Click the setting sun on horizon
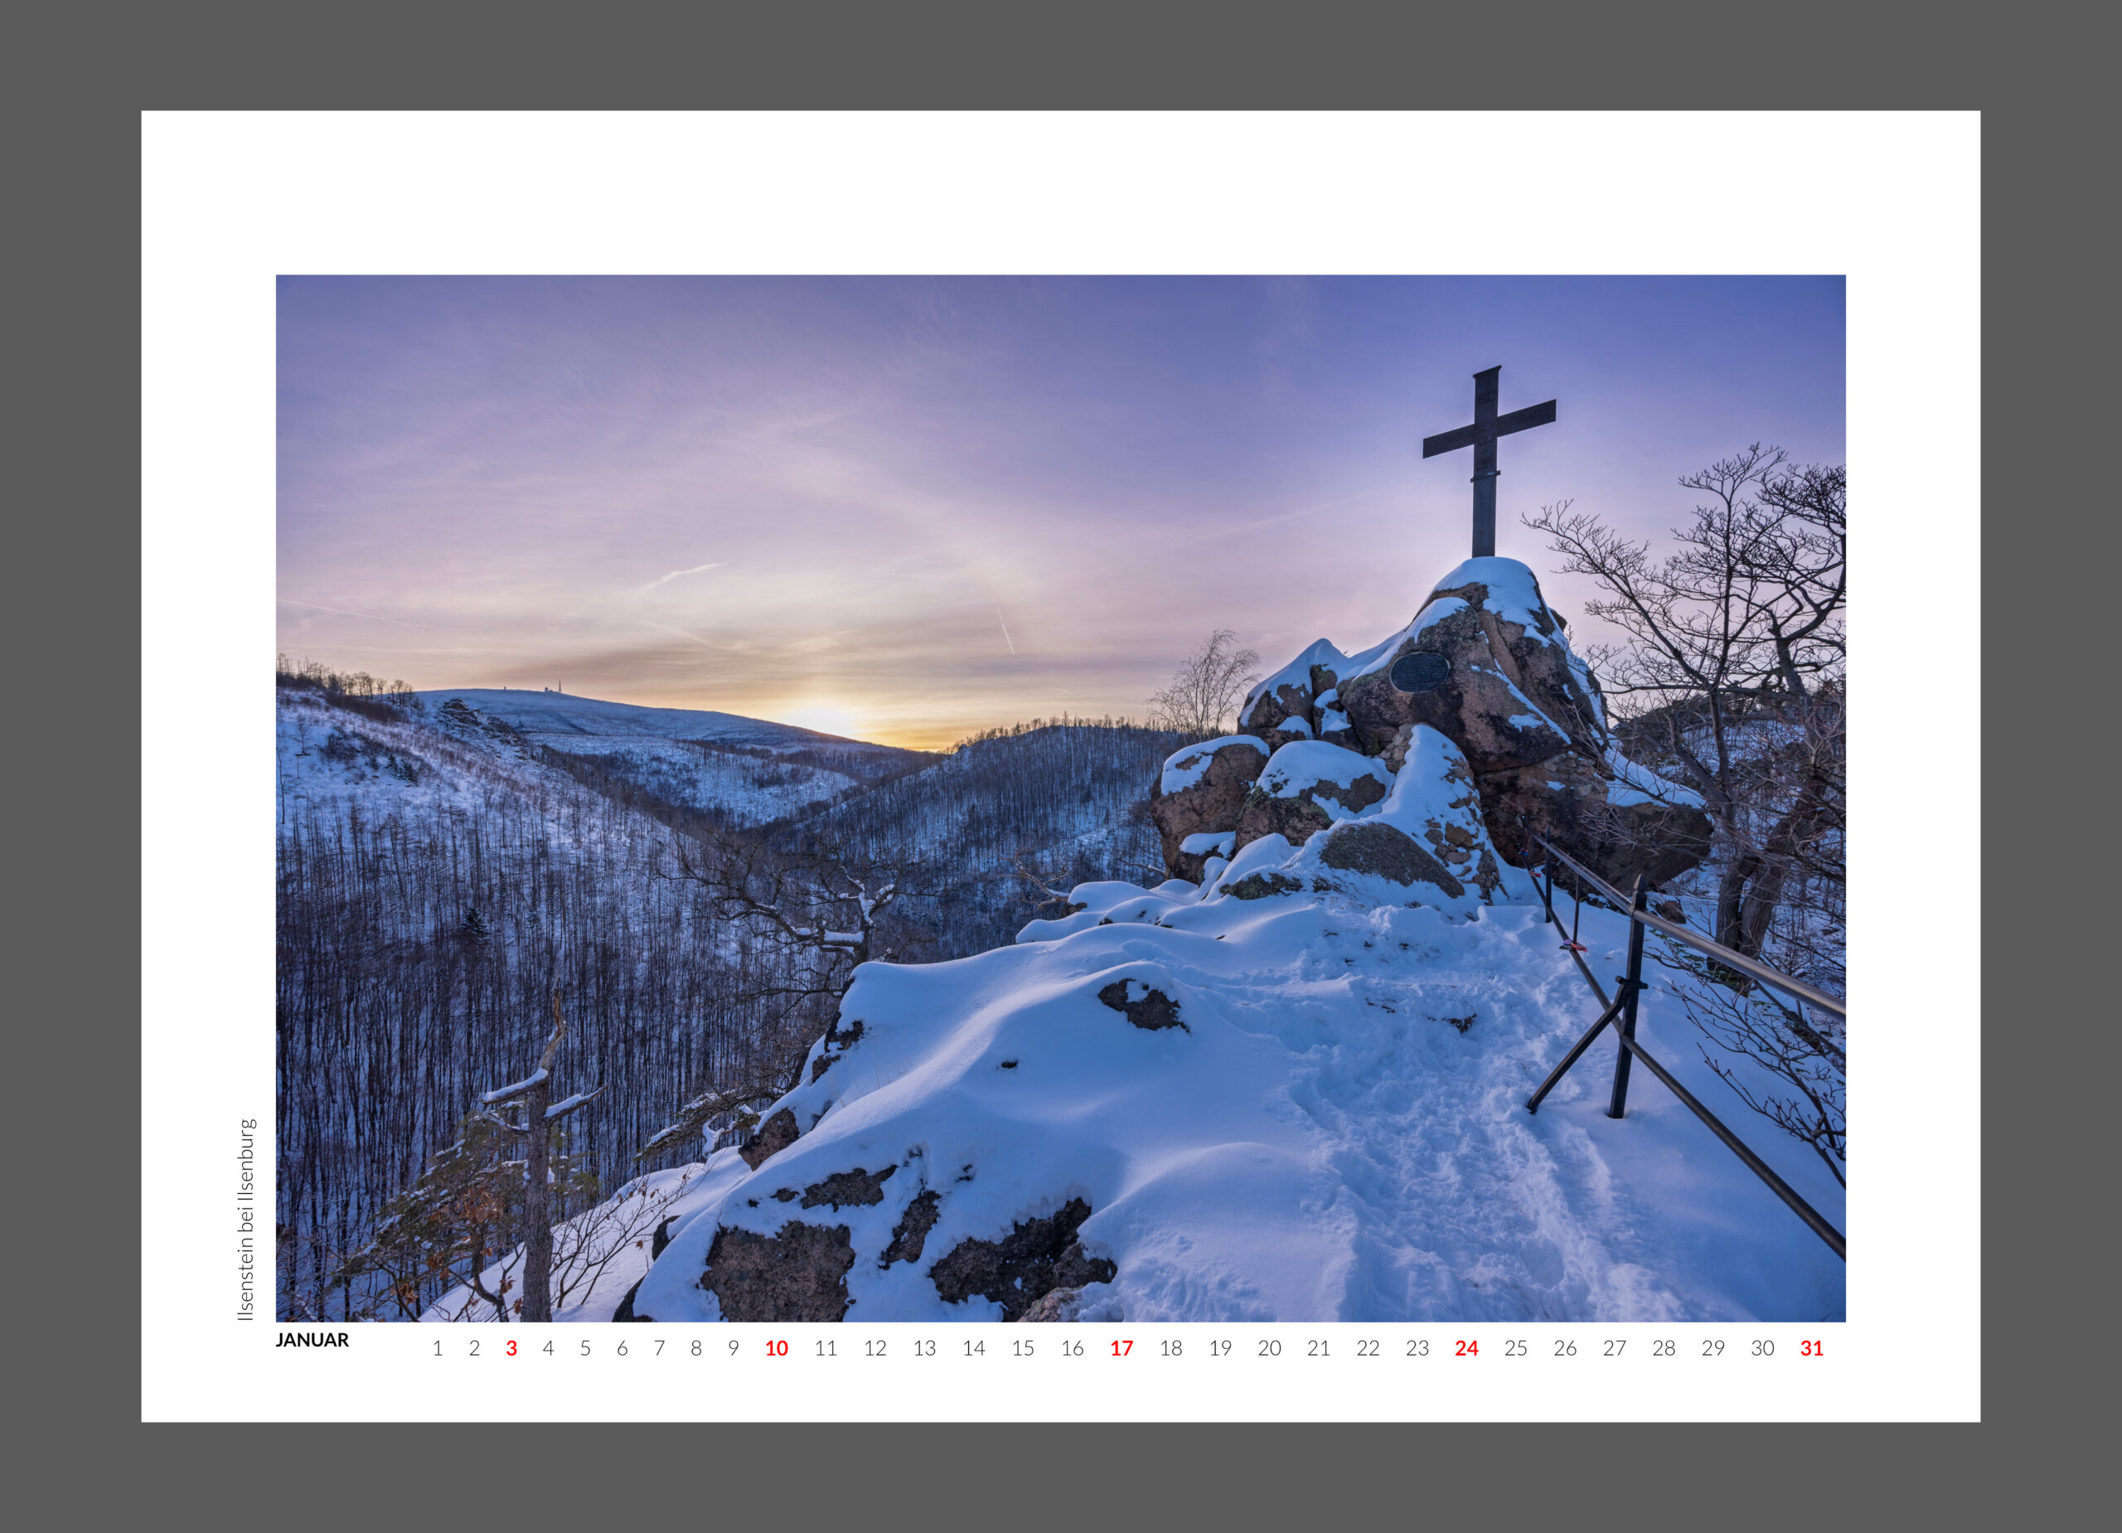The image size is (2122, 1533). [826, 719]
